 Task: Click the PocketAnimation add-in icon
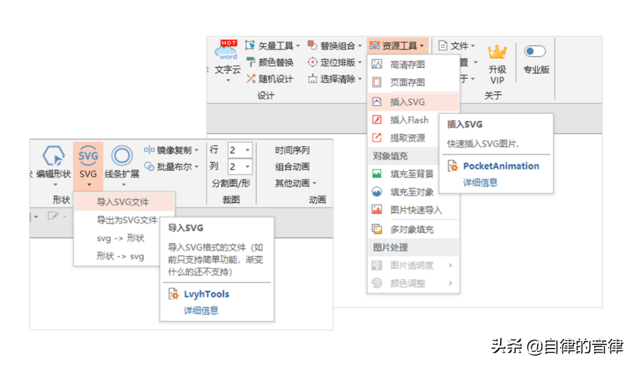point(453,165)
